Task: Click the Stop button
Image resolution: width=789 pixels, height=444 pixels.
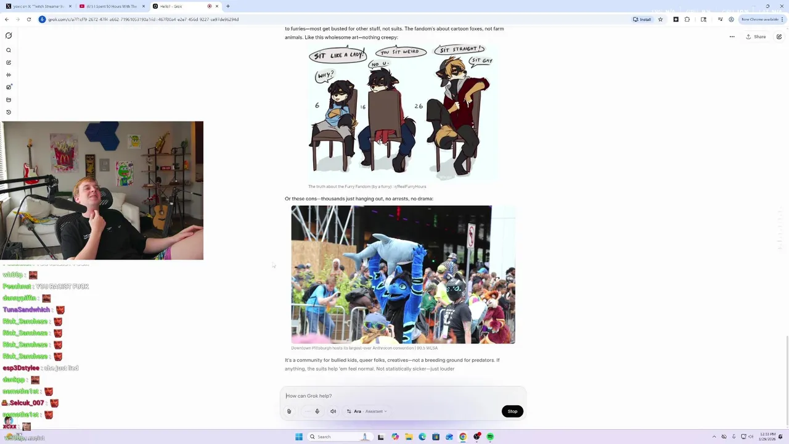Action: [512, 411]
